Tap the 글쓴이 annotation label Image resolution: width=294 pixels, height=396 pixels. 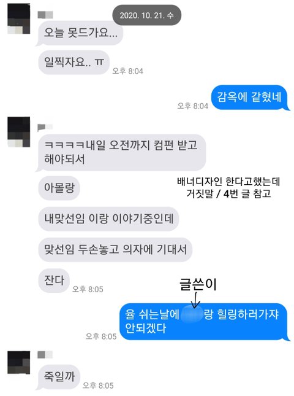pos(198,284)
